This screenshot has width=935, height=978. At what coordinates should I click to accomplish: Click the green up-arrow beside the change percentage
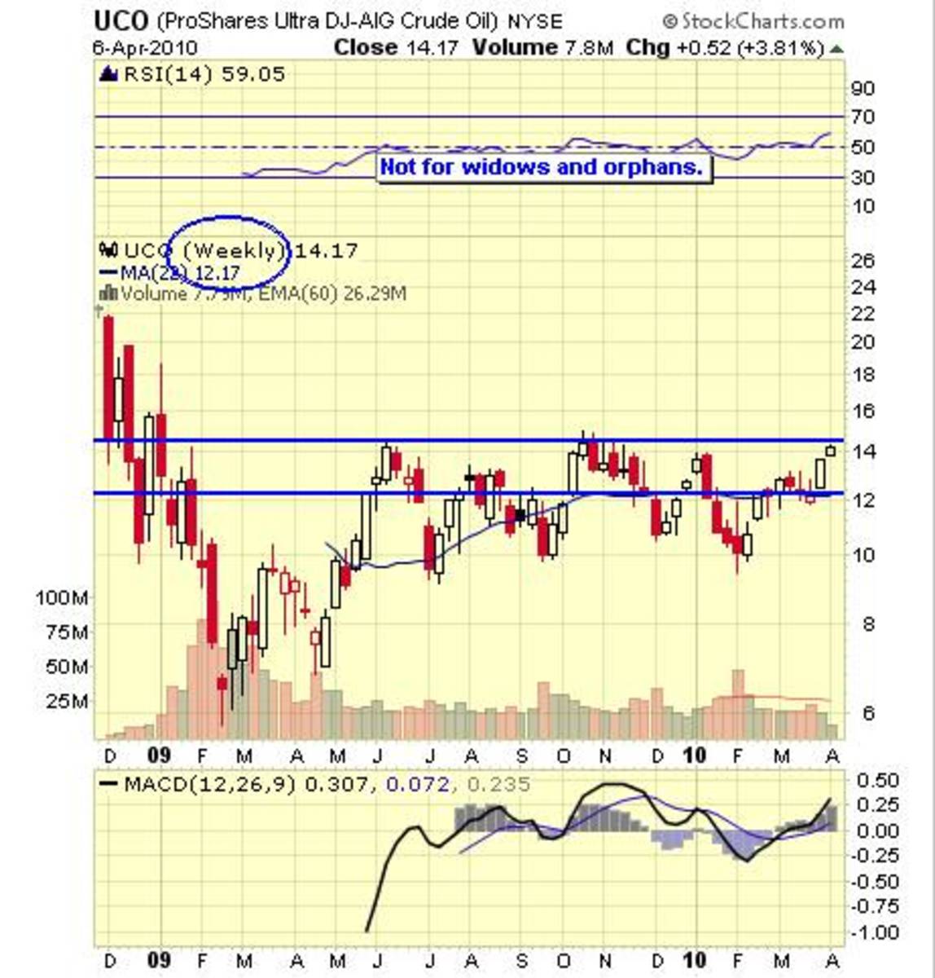coord(836,49)
